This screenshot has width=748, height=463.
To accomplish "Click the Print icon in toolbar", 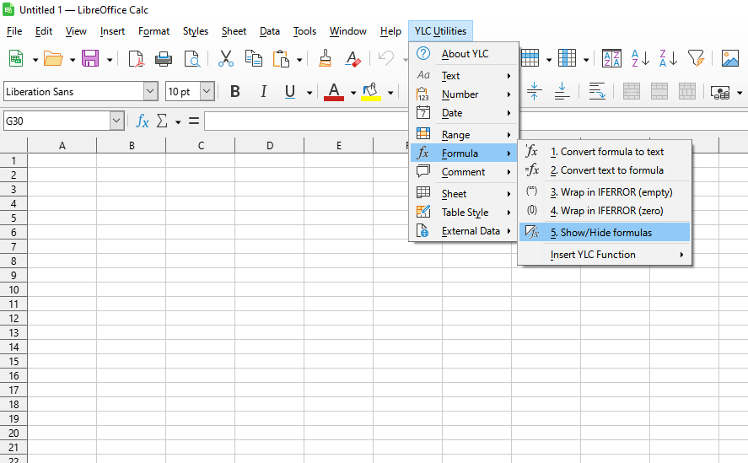I will coord(164,58).
